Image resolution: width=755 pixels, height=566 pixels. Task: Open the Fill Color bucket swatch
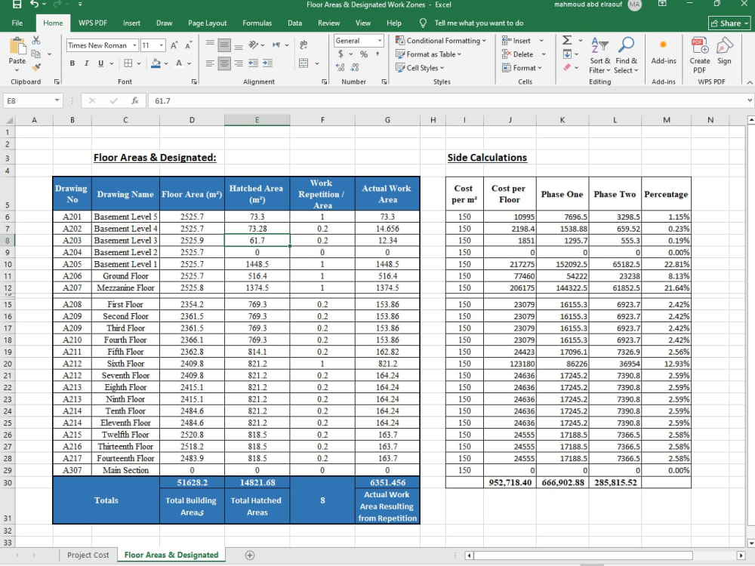tap(156, 63)
